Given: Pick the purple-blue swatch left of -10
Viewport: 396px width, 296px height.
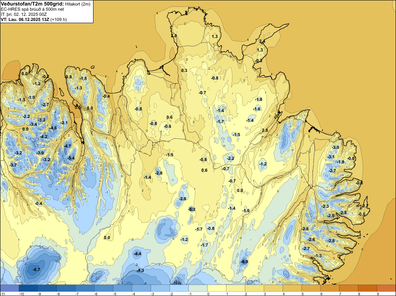Looking at the screenshot, I should click(10, 288).
